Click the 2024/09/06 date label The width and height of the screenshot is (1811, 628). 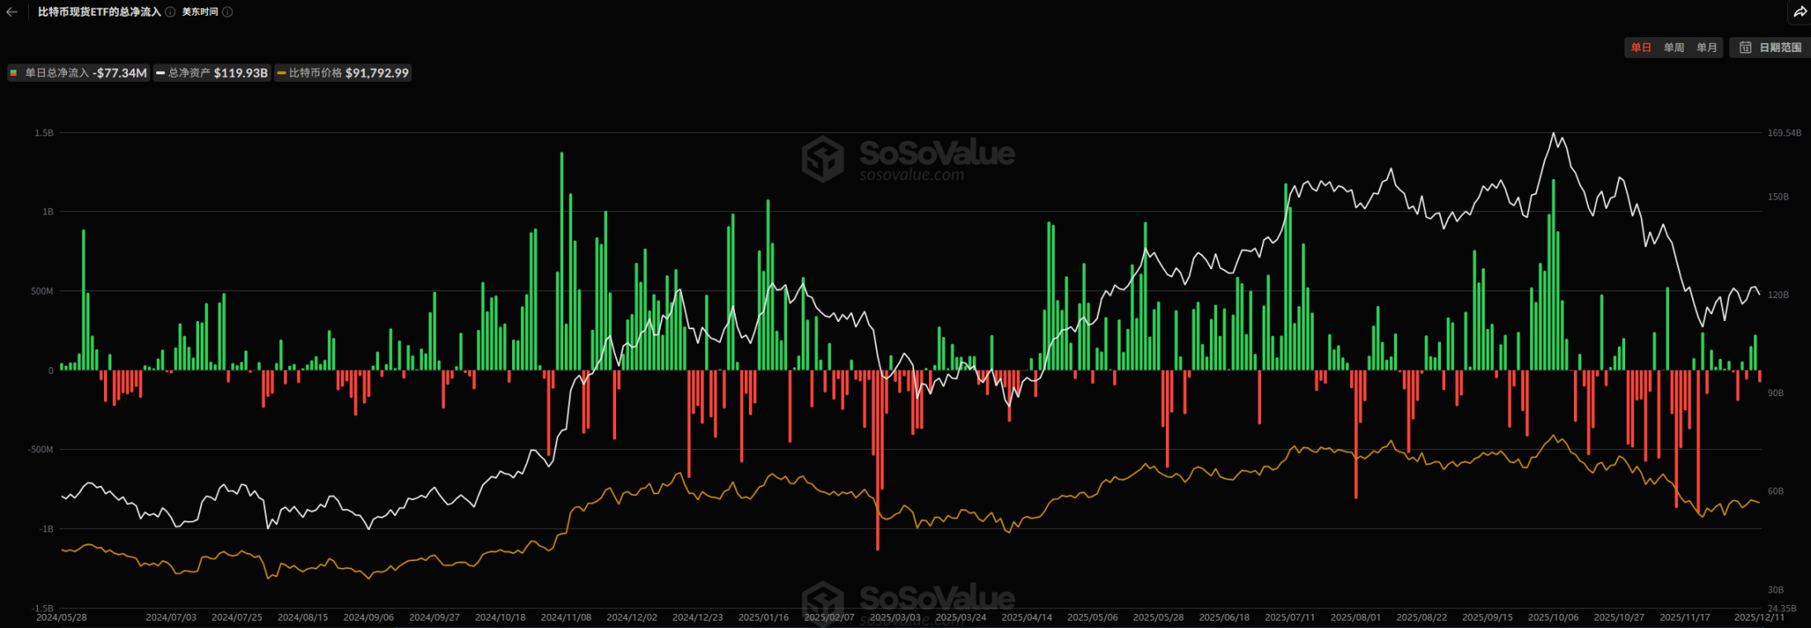368,617
